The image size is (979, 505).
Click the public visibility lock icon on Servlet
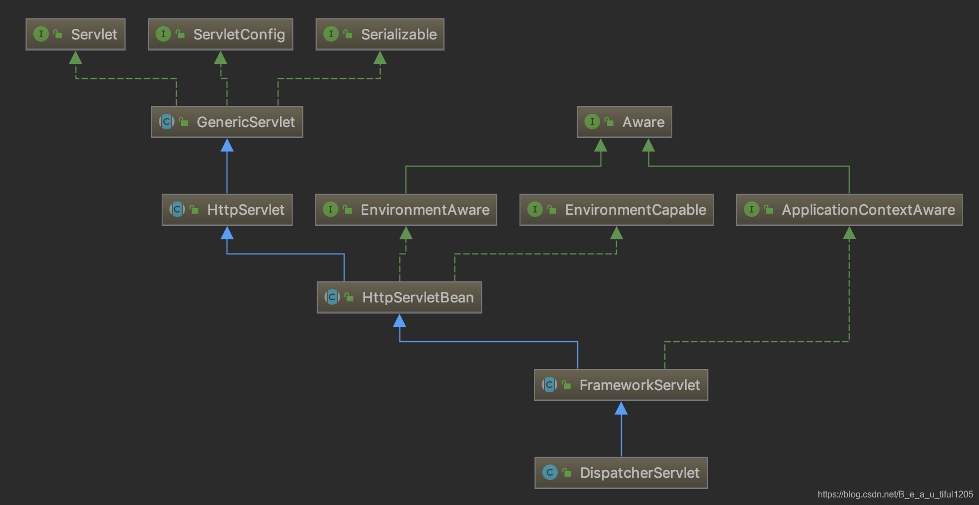point(58,34)
